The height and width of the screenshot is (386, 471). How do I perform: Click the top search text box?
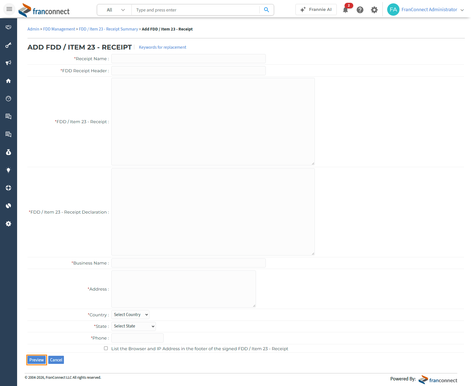(x=196, y=10)
